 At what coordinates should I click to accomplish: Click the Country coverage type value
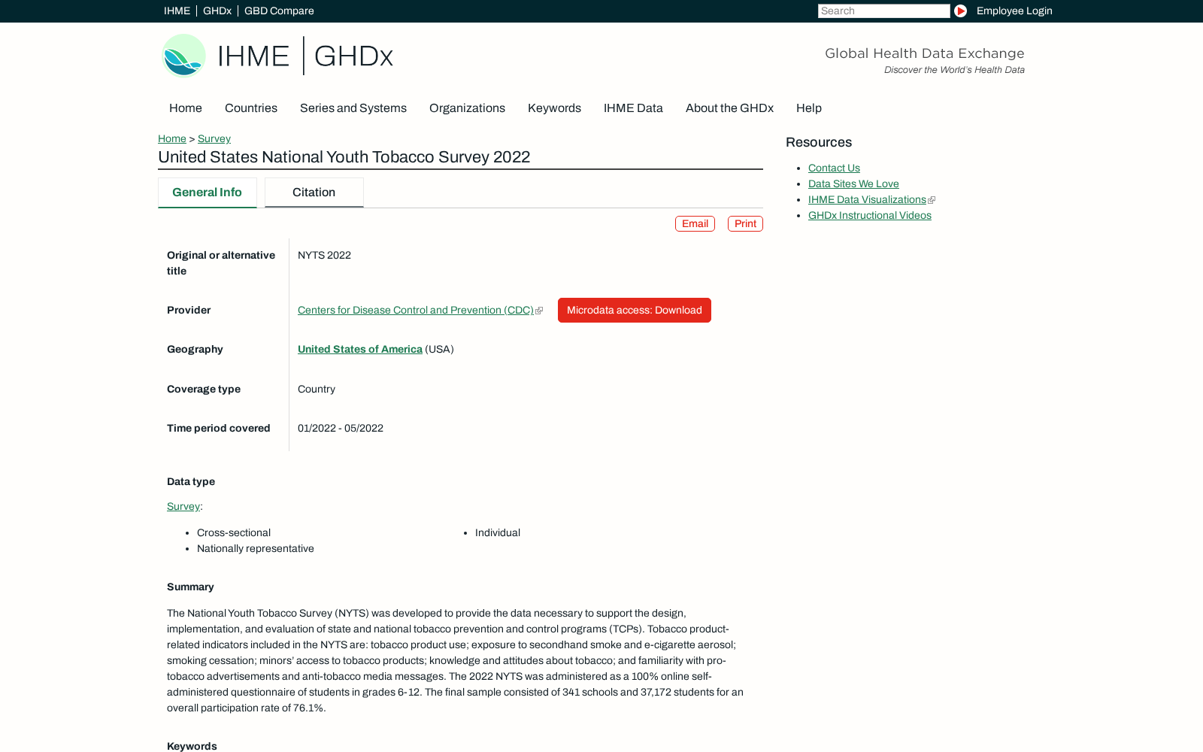pos(317,389)
